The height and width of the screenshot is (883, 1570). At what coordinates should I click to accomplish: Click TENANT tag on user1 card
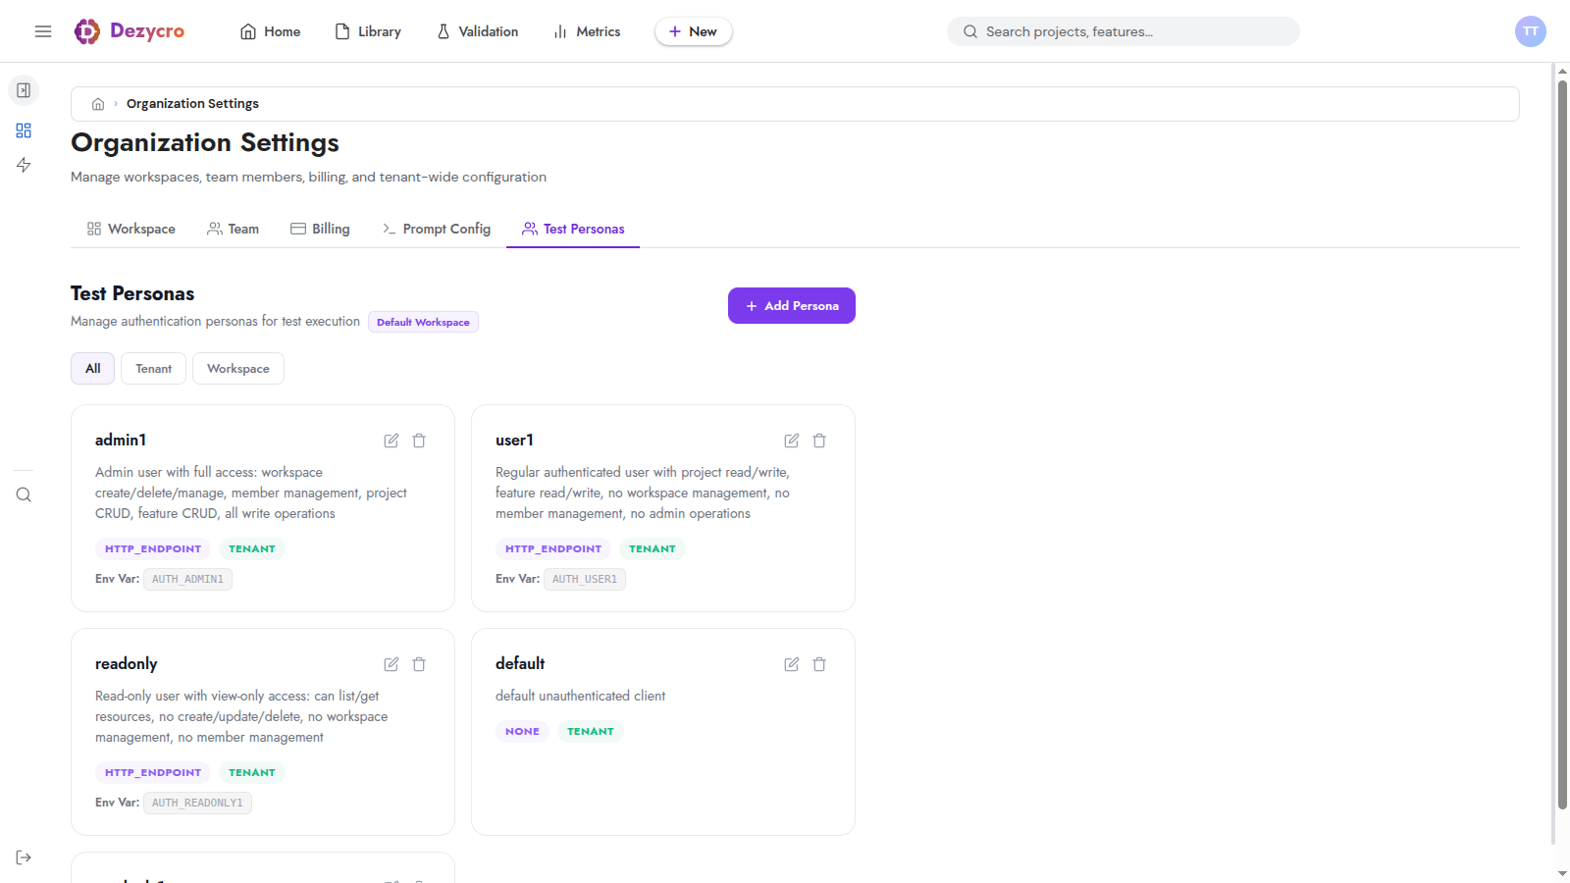coord(653,548)
